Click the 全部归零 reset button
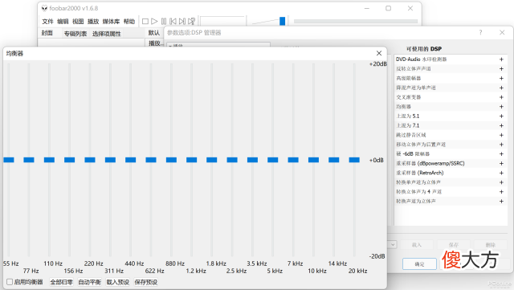This screenshot has height=290, width=514. (61, 282)
